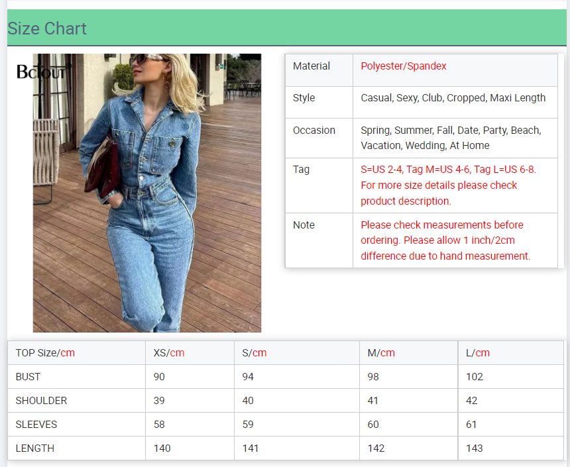Click the bust value 102 for size L
Viewport: 570px width, 467px height.
pyautogui.click(x=475, y=377)
